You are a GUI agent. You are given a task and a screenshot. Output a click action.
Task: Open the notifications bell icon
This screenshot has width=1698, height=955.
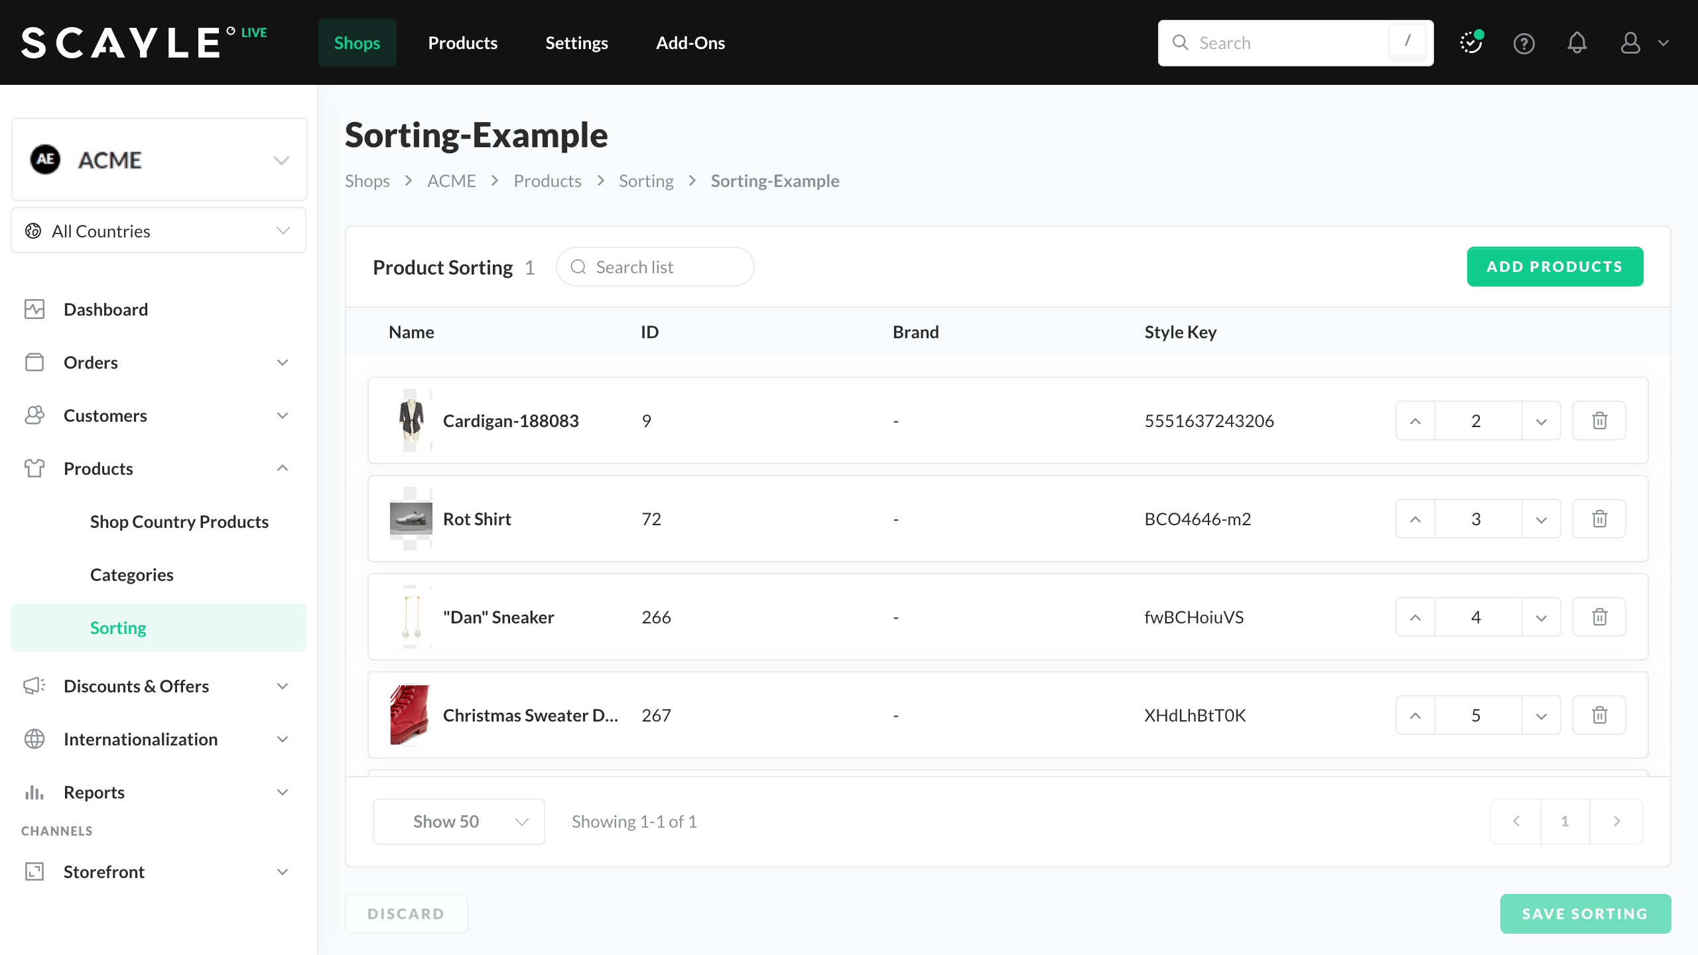[x=1577, y=43]
